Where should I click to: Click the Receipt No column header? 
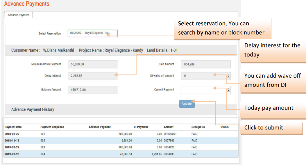coord(198,127)
